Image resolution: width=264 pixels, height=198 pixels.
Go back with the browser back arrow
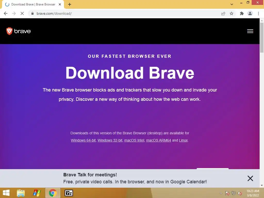click(6, 13)
